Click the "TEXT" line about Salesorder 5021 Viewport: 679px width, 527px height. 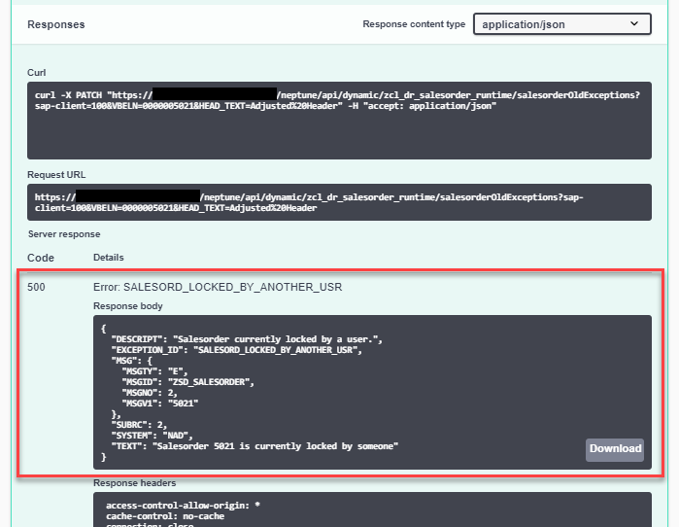pos(255,446)
